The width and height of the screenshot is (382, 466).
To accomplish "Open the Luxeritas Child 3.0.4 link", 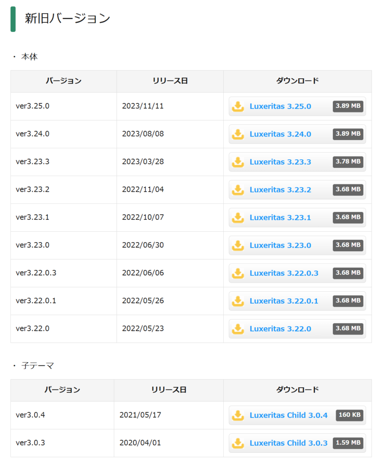I will tap(288, 415).
